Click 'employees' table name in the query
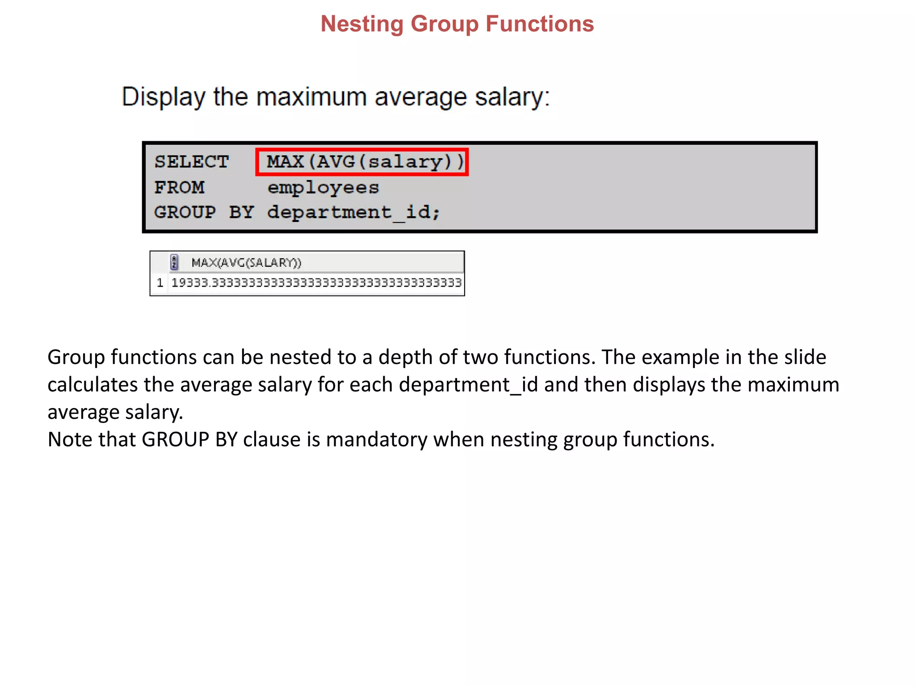This screenshot has height=686, width=915. click(x=323, y=188)
